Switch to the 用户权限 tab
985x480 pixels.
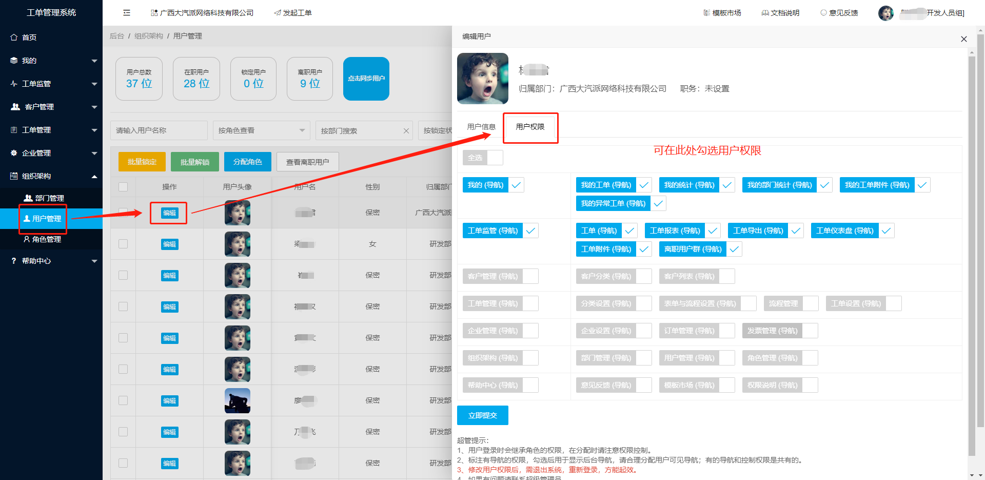[530, 127]
